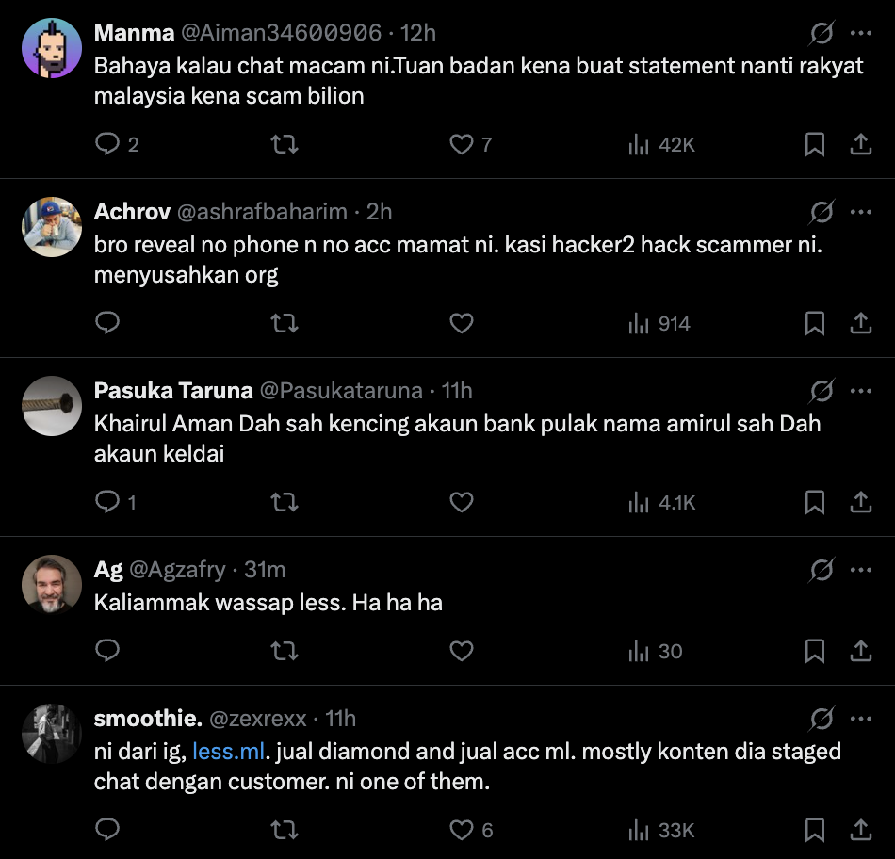Reply to Ag's tweet
895x859 pixels.
coord(108,651)
